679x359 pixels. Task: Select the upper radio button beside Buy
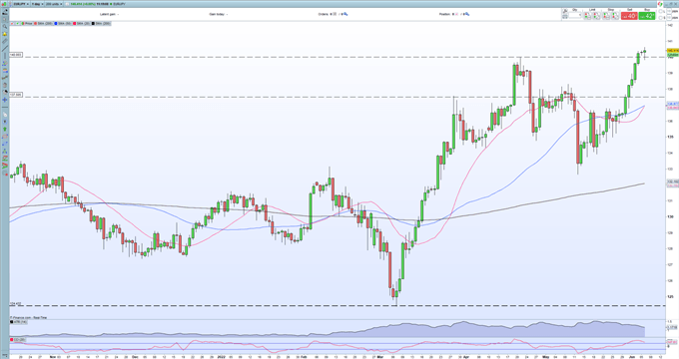tap(661, 11)
